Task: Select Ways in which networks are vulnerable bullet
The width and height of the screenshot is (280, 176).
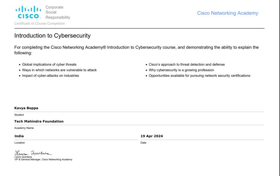Action: (x=59, y=70)
